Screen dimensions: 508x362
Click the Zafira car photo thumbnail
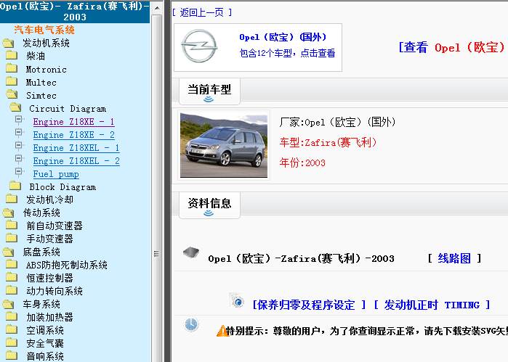224,145
